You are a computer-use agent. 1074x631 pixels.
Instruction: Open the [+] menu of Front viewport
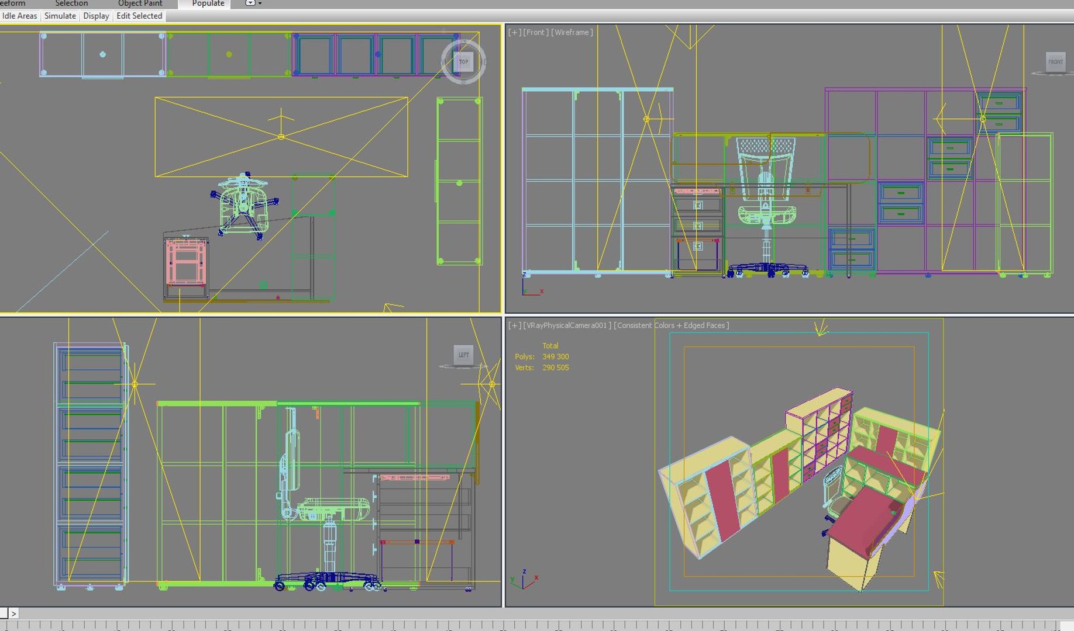[x=514, y=32]
